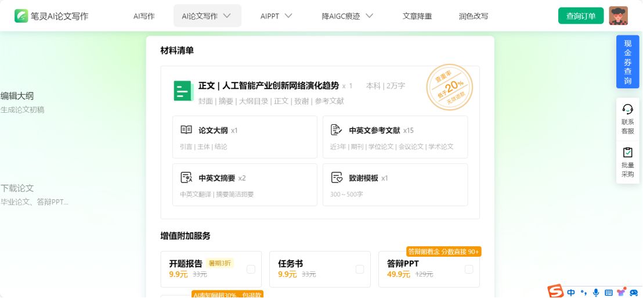Click the 笔灵AI论文写作 green logo icon

[x=21, y=16]
